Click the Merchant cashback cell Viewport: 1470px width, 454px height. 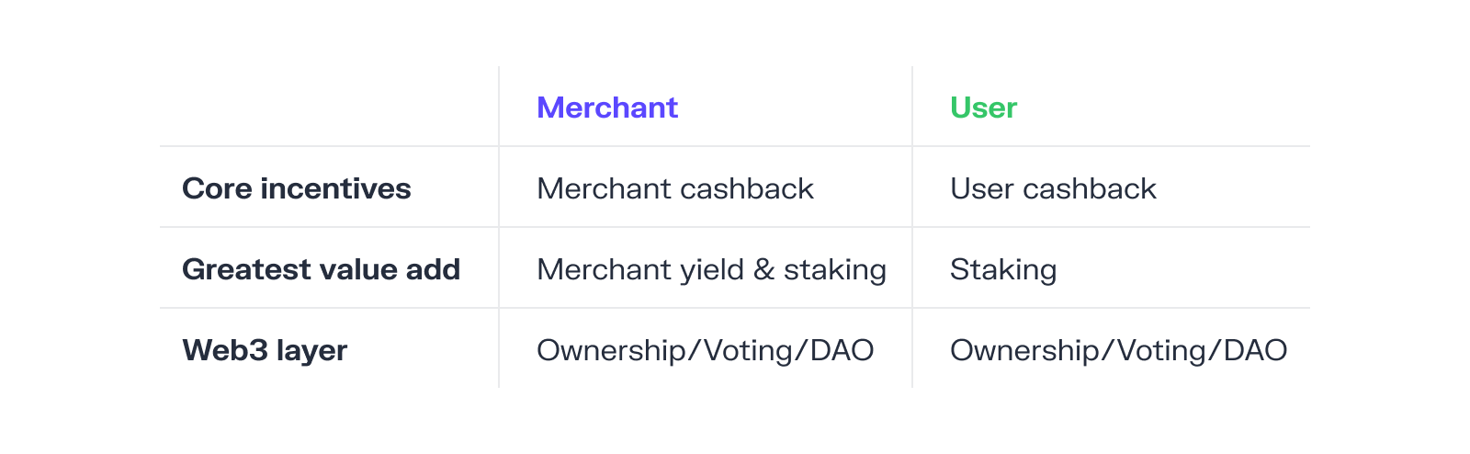click(x=675, y=188)
